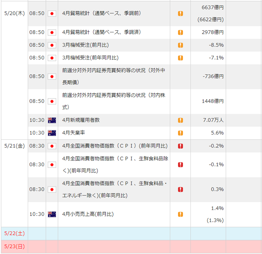Click the revised (1.3%) value
This screenshot has height=254, width=262.
click(215, 221)
